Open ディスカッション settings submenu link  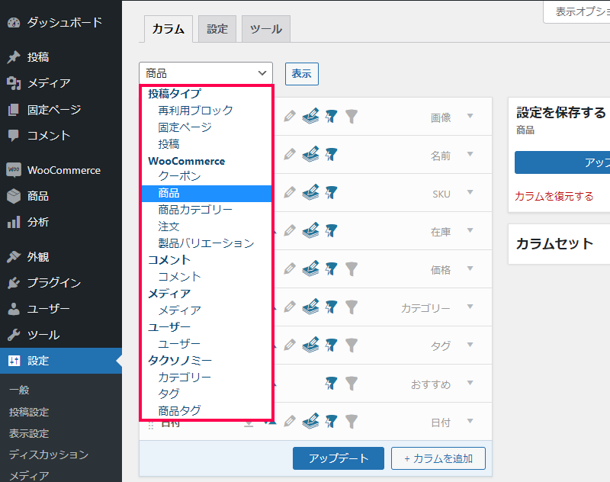[x=49, y=455]
